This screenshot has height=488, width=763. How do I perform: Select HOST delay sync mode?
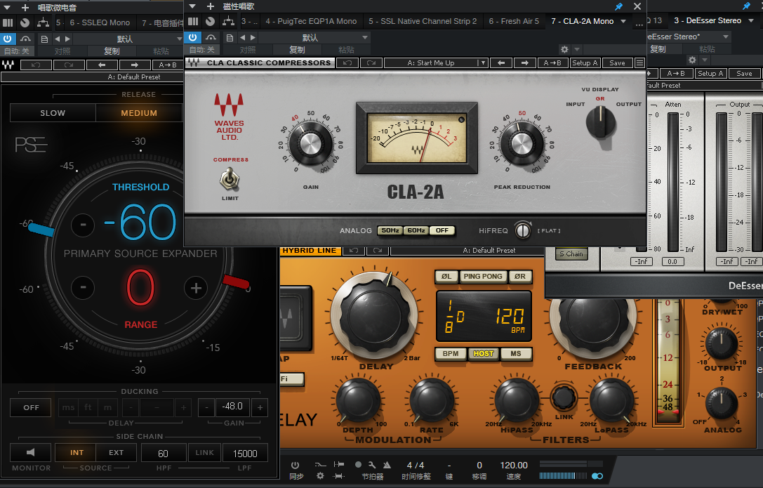click(x=483, y=354)
